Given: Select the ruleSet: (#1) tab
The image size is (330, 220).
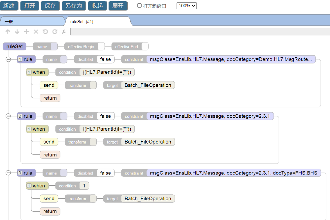Looking at the screenshot, I should coord(97,21).
